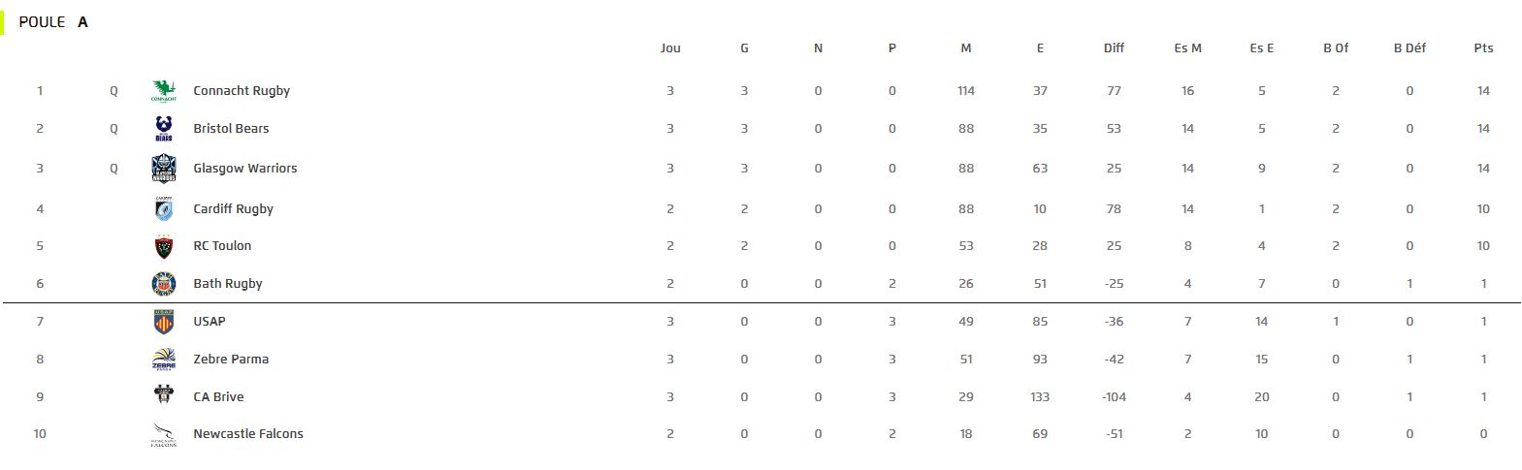Image resolution: width=1522 pixels, height=470 pixels.
Task: Click the CA Brive team logo
Action: point(164,396)
